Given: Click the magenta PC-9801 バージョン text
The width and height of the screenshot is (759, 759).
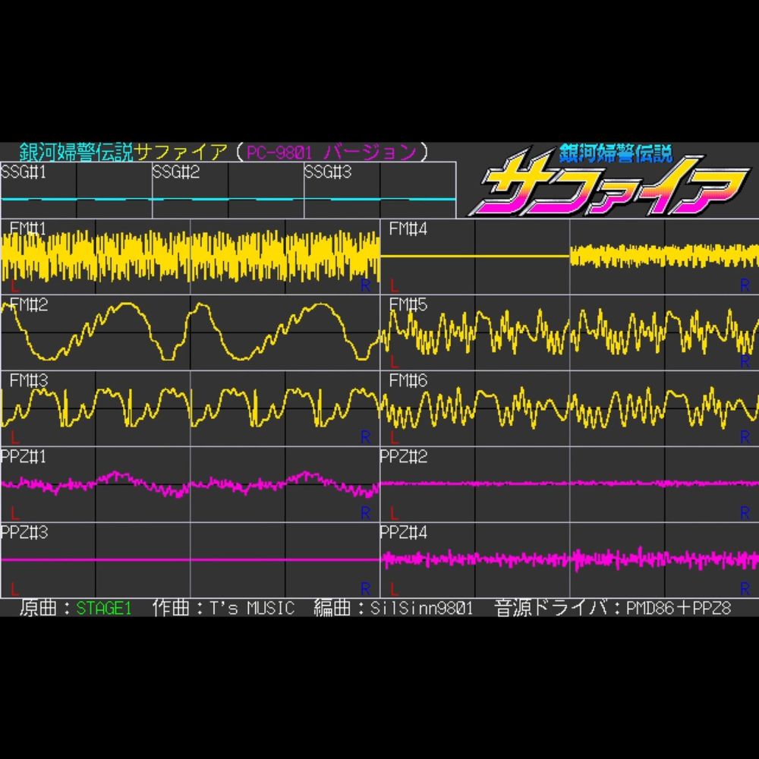Looking at the screenshot, I should tap(332, 153).
